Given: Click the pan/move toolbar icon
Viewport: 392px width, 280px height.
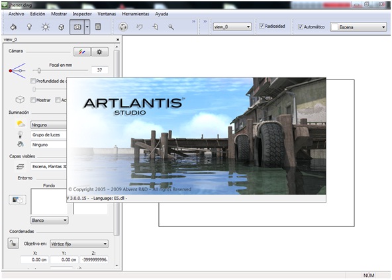Looking at the screenshot, I should [155, 26].
